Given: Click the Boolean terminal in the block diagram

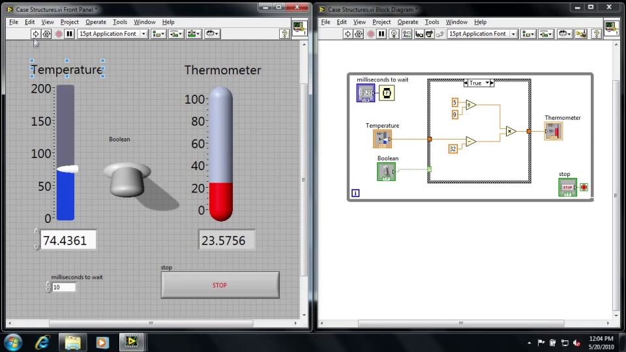Looking at the screenshot, I should coord(386,172).
